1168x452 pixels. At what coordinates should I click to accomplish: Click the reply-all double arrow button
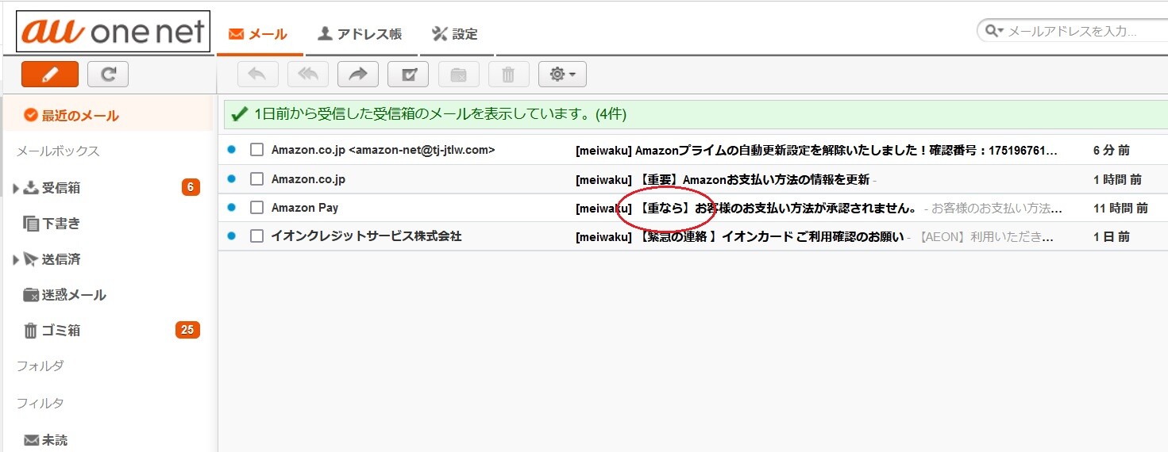click(308, 74)
